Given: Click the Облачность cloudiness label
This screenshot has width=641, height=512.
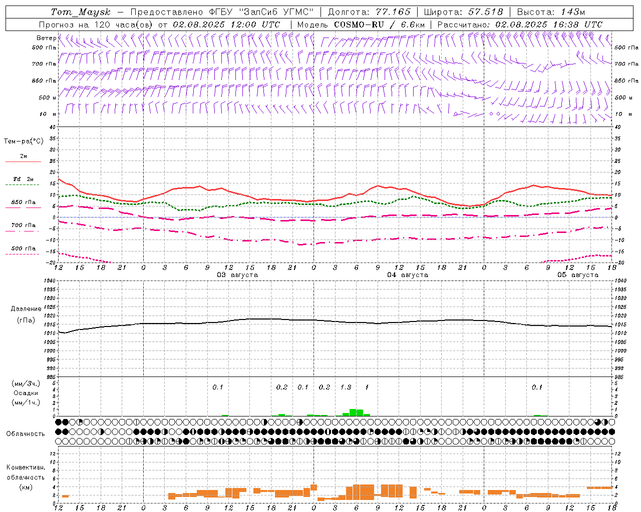Looking at the screenshot, I should 26,434.
